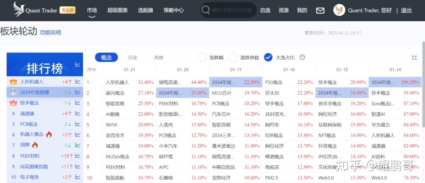Open trend chart icon for 周期 row
Image resolution: width=425 pixels, height=183 pixels.
pos(78,145)
